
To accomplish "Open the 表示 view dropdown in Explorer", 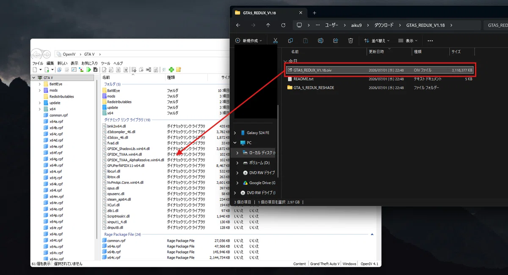I will [408, 41].
